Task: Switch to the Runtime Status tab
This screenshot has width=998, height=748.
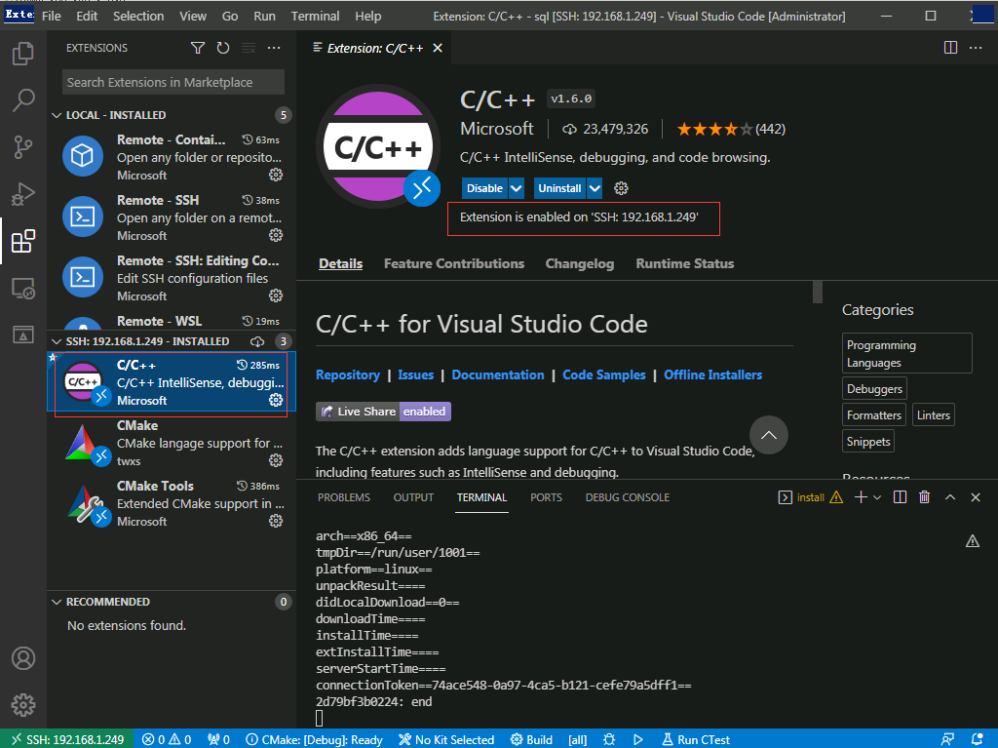Action: click(x=685, y=263)
